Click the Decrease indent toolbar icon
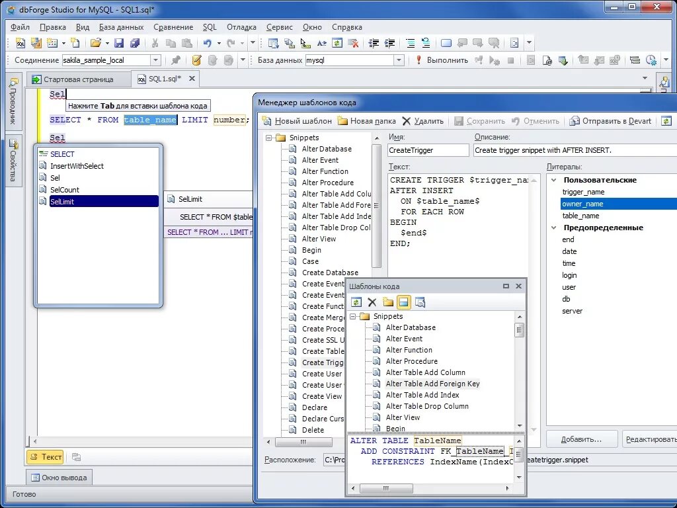This screenshot has width=677, height=508. tap(374, 43)
